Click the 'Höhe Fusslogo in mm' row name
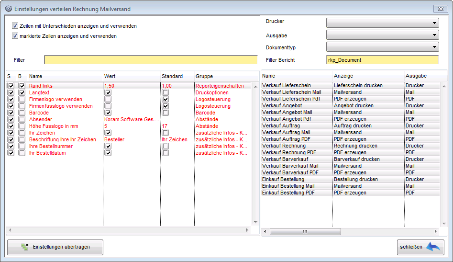The image size is (453, 262). [54, 126]
